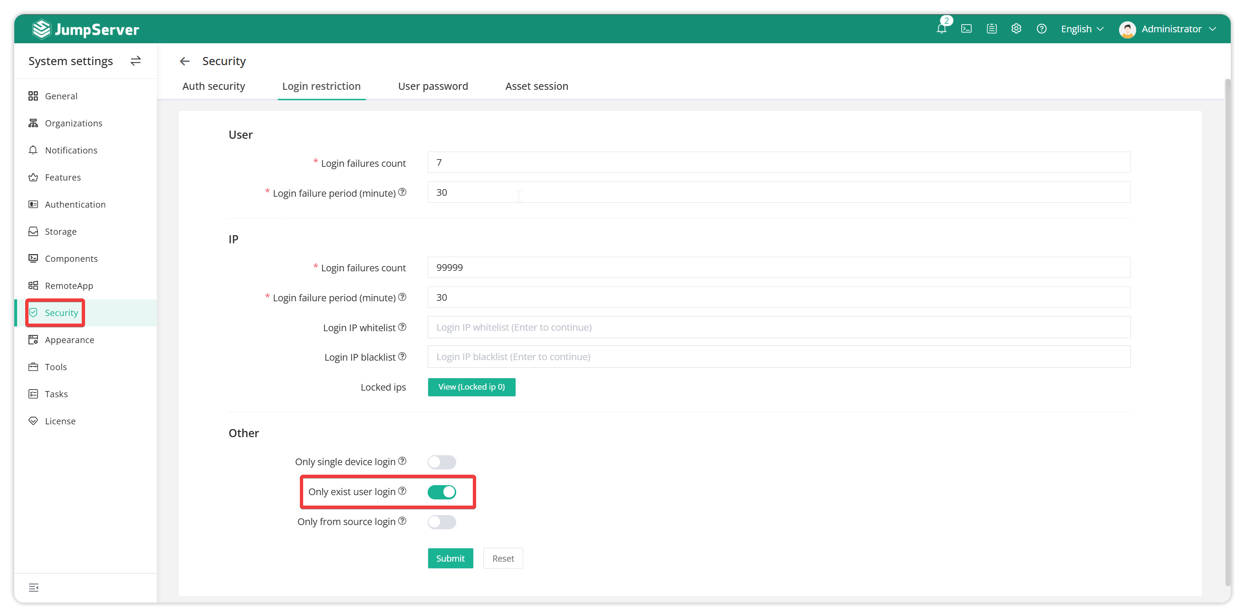
Task: Switch to the Auth security tab
Action: (x=214, y=86)
